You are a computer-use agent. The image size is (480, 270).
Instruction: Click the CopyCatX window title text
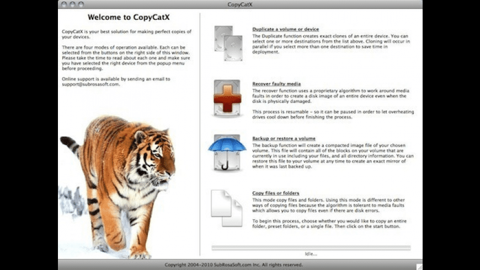(x=240, y=4)
